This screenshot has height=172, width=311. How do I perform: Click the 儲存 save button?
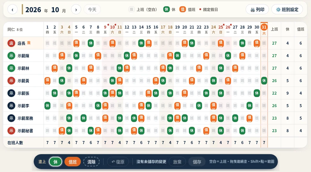pyautogui.click(x=197, y=162)
